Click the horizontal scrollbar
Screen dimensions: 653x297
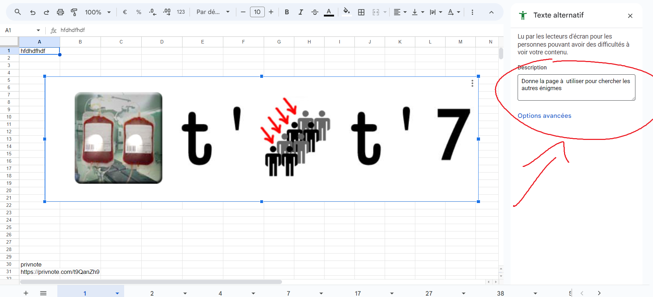click(151, 282)
